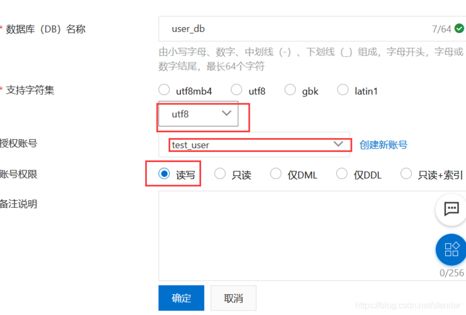Open the utf8 charset dropdown

[198, 113]
